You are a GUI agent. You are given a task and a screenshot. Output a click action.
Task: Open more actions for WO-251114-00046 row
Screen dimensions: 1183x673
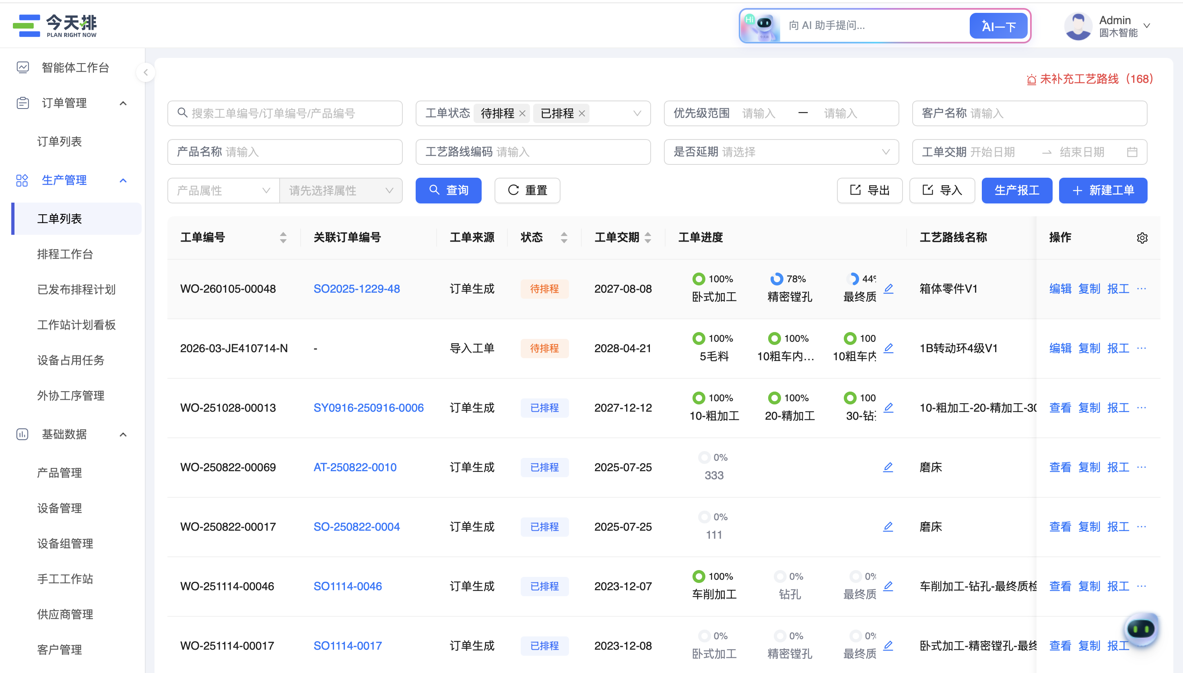(1142, 586)
